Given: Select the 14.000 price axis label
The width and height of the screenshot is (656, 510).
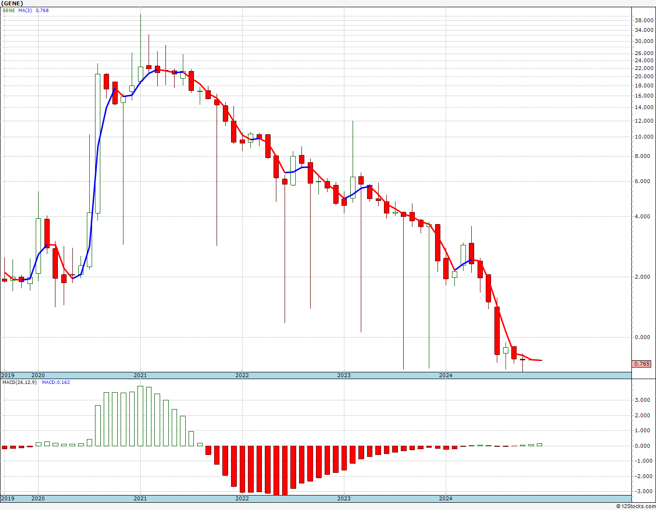Looking at the screenshot, I should pos(644,107).
